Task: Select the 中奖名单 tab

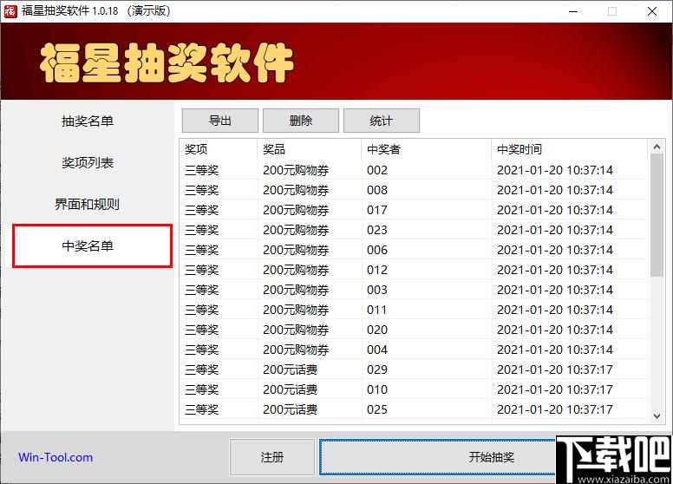Action: (x=92, y=246)
